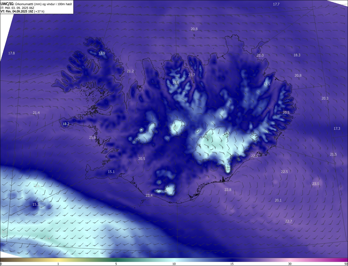Select the 20.3 value label
The width and height of the screenshot is (348, 266).
point(325,98)
